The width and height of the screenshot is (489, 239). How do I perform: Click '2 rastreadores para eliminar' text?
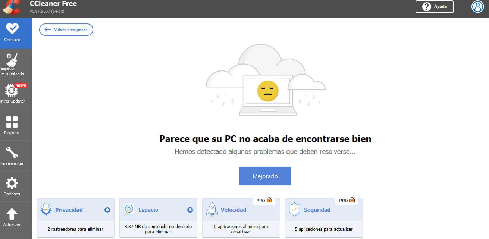[x=75, y=229]
